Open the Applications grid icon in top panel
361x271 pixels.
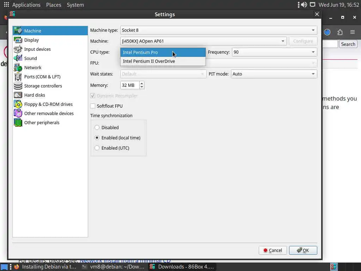(6, 5)
